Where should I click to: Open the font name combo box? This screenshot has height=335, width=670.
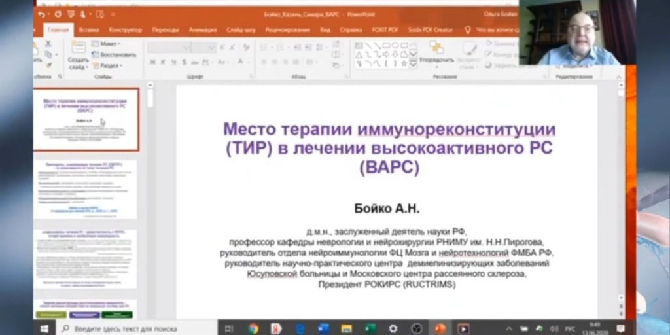(168, 47)
